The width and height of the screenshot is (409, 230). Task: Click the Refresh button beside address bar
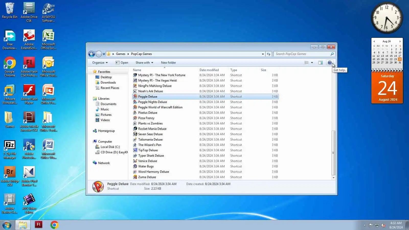269,54
